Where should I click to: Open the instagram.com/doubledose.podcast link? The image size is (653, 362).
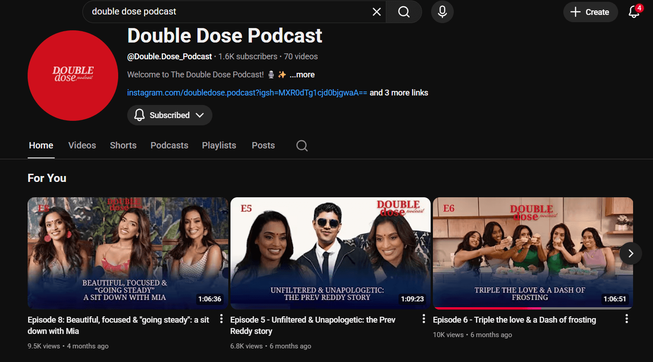pos(247,93)
